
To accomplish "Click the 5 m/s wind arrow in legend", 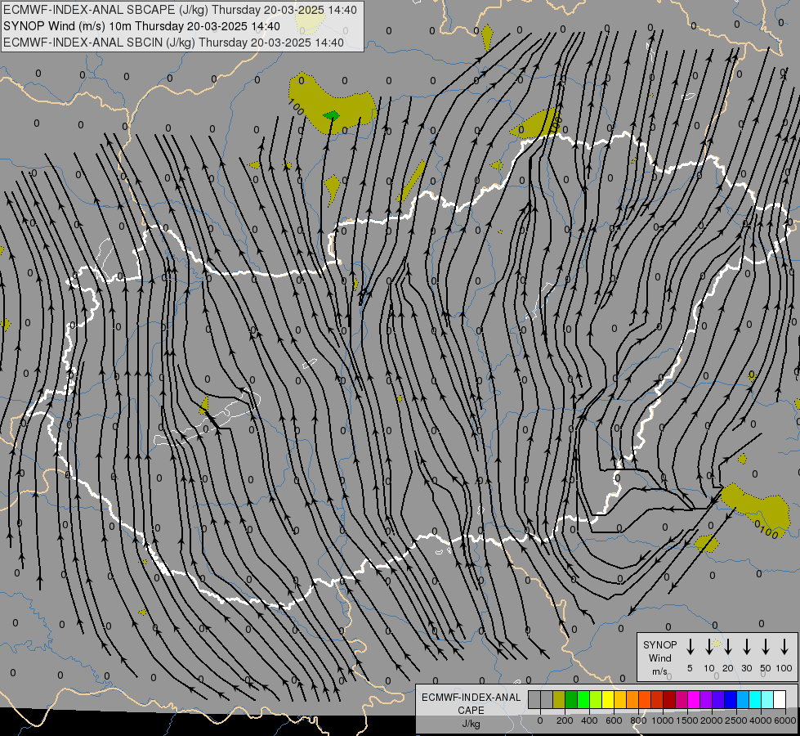I will 690,647.
